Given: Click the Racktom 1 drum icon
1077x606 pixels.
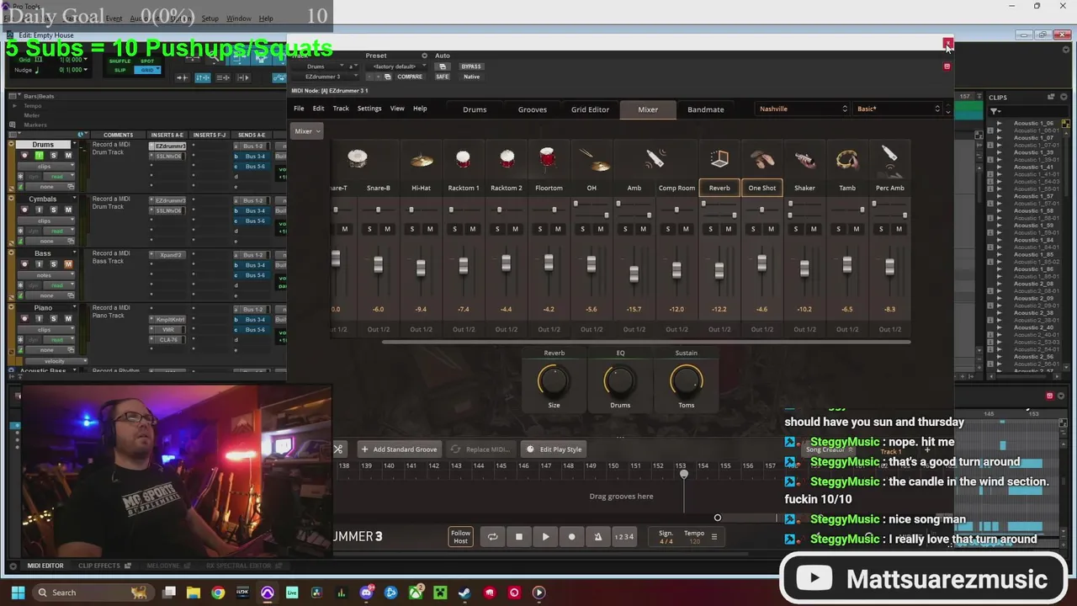Looking at the screenshot, I should (x=464, y=159).
